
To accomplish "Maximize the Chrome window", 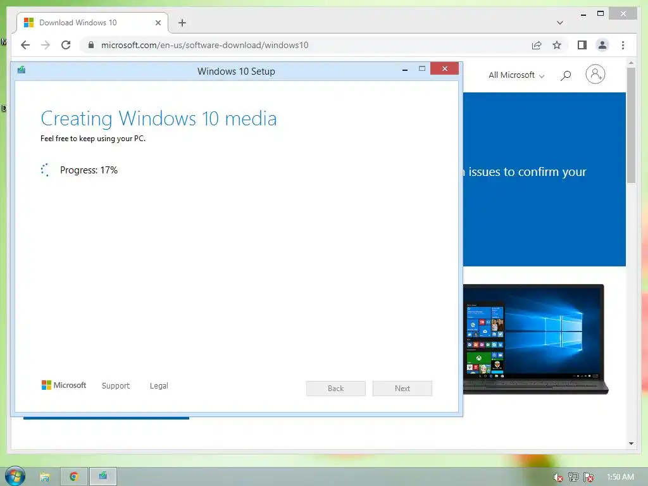I will (601, 14).
